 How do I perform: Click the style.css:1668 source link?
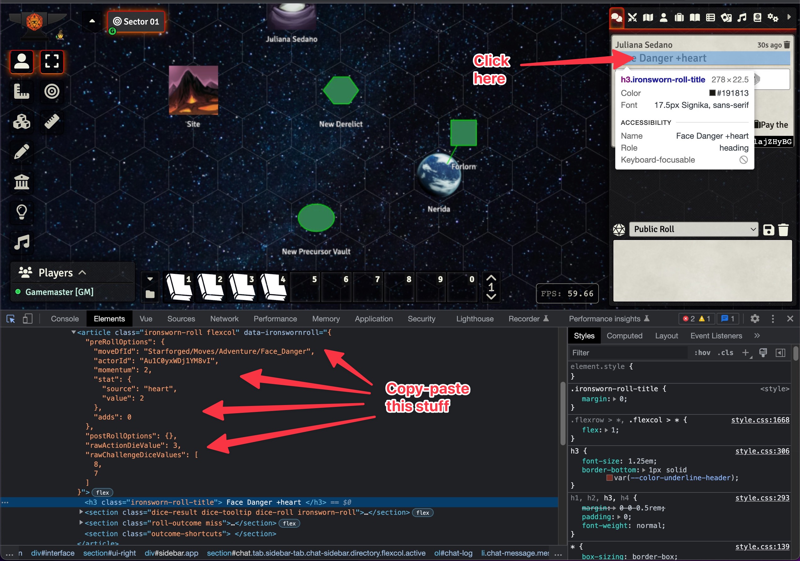(760, 420)
